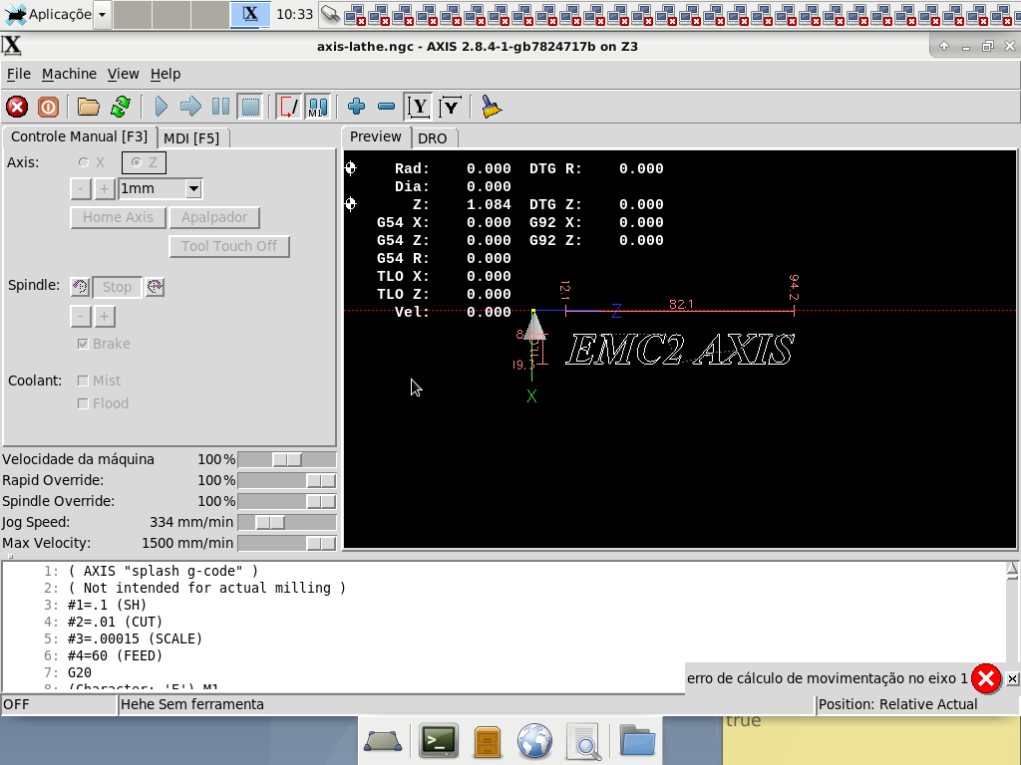Decrease spindle speed minus button
Image resolution: width=1021 pixels, height=765 pixels.
point(80,316)
